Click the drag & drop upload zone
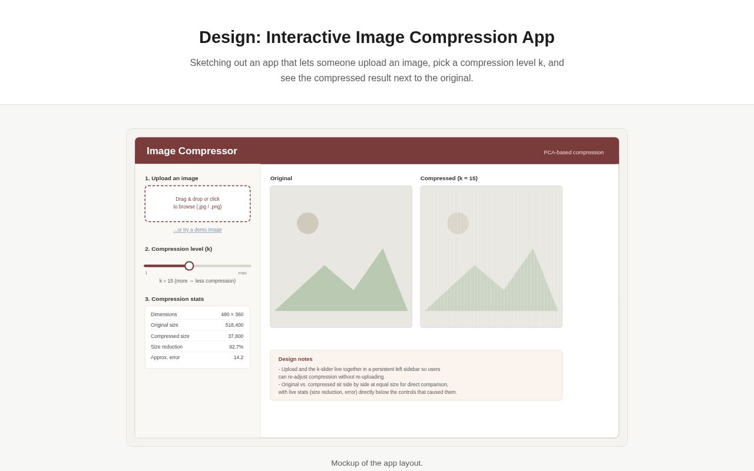The width and height of the screenshot is (754, 471). click(197, 204)
